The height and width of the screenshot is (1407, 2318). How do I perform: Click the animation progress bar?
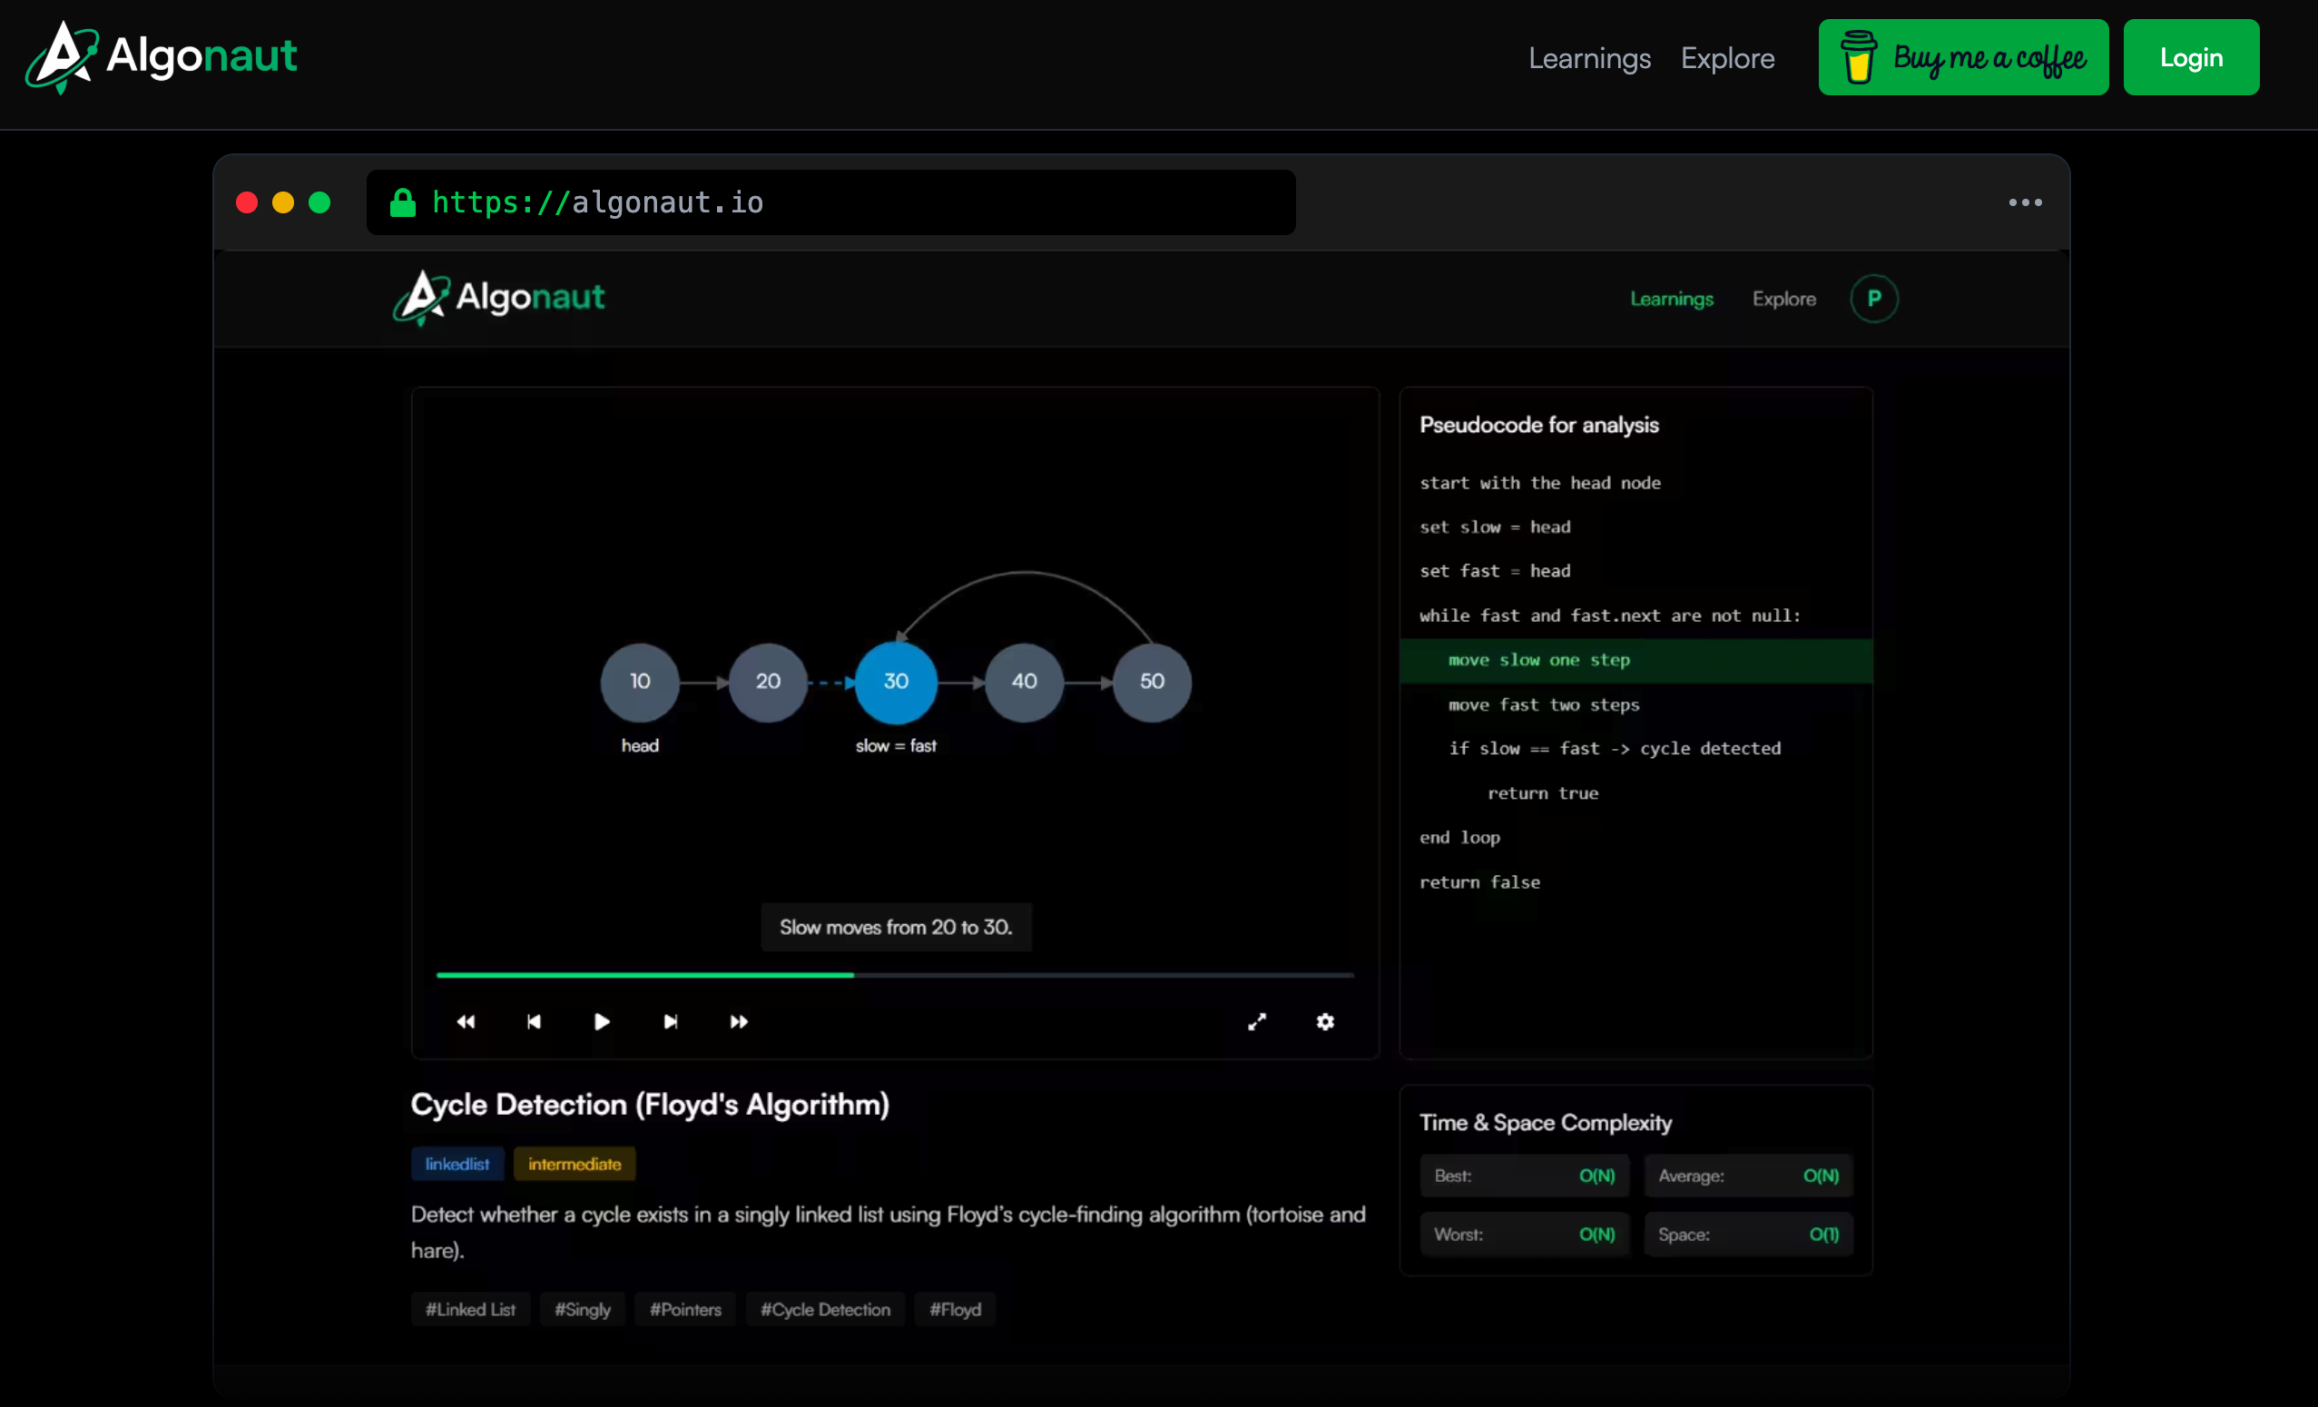(894, 975)
